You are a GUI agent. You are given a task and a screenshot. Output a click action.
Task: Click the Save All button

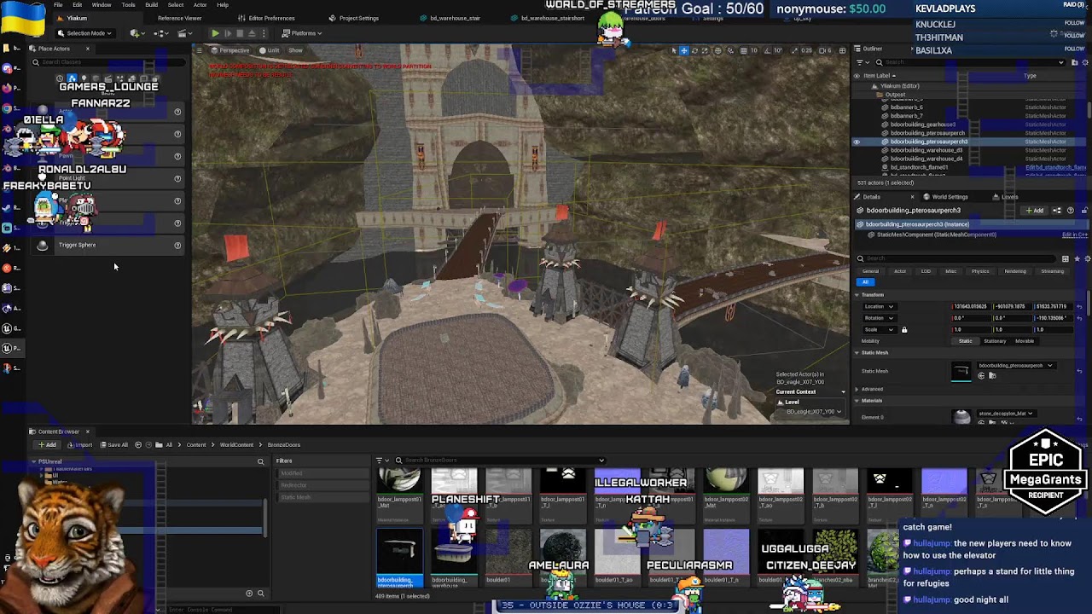coord(114,445)
